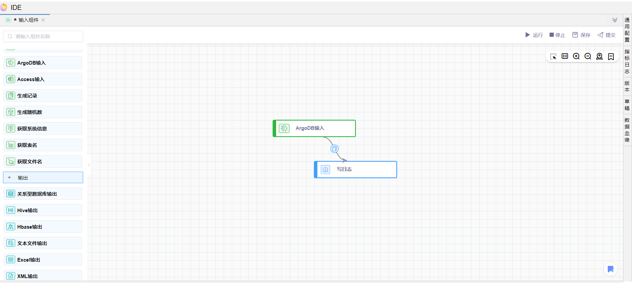Screen dimensions: 632x283
Task: Open the 数据血缘 side tab
Action: 627,130
